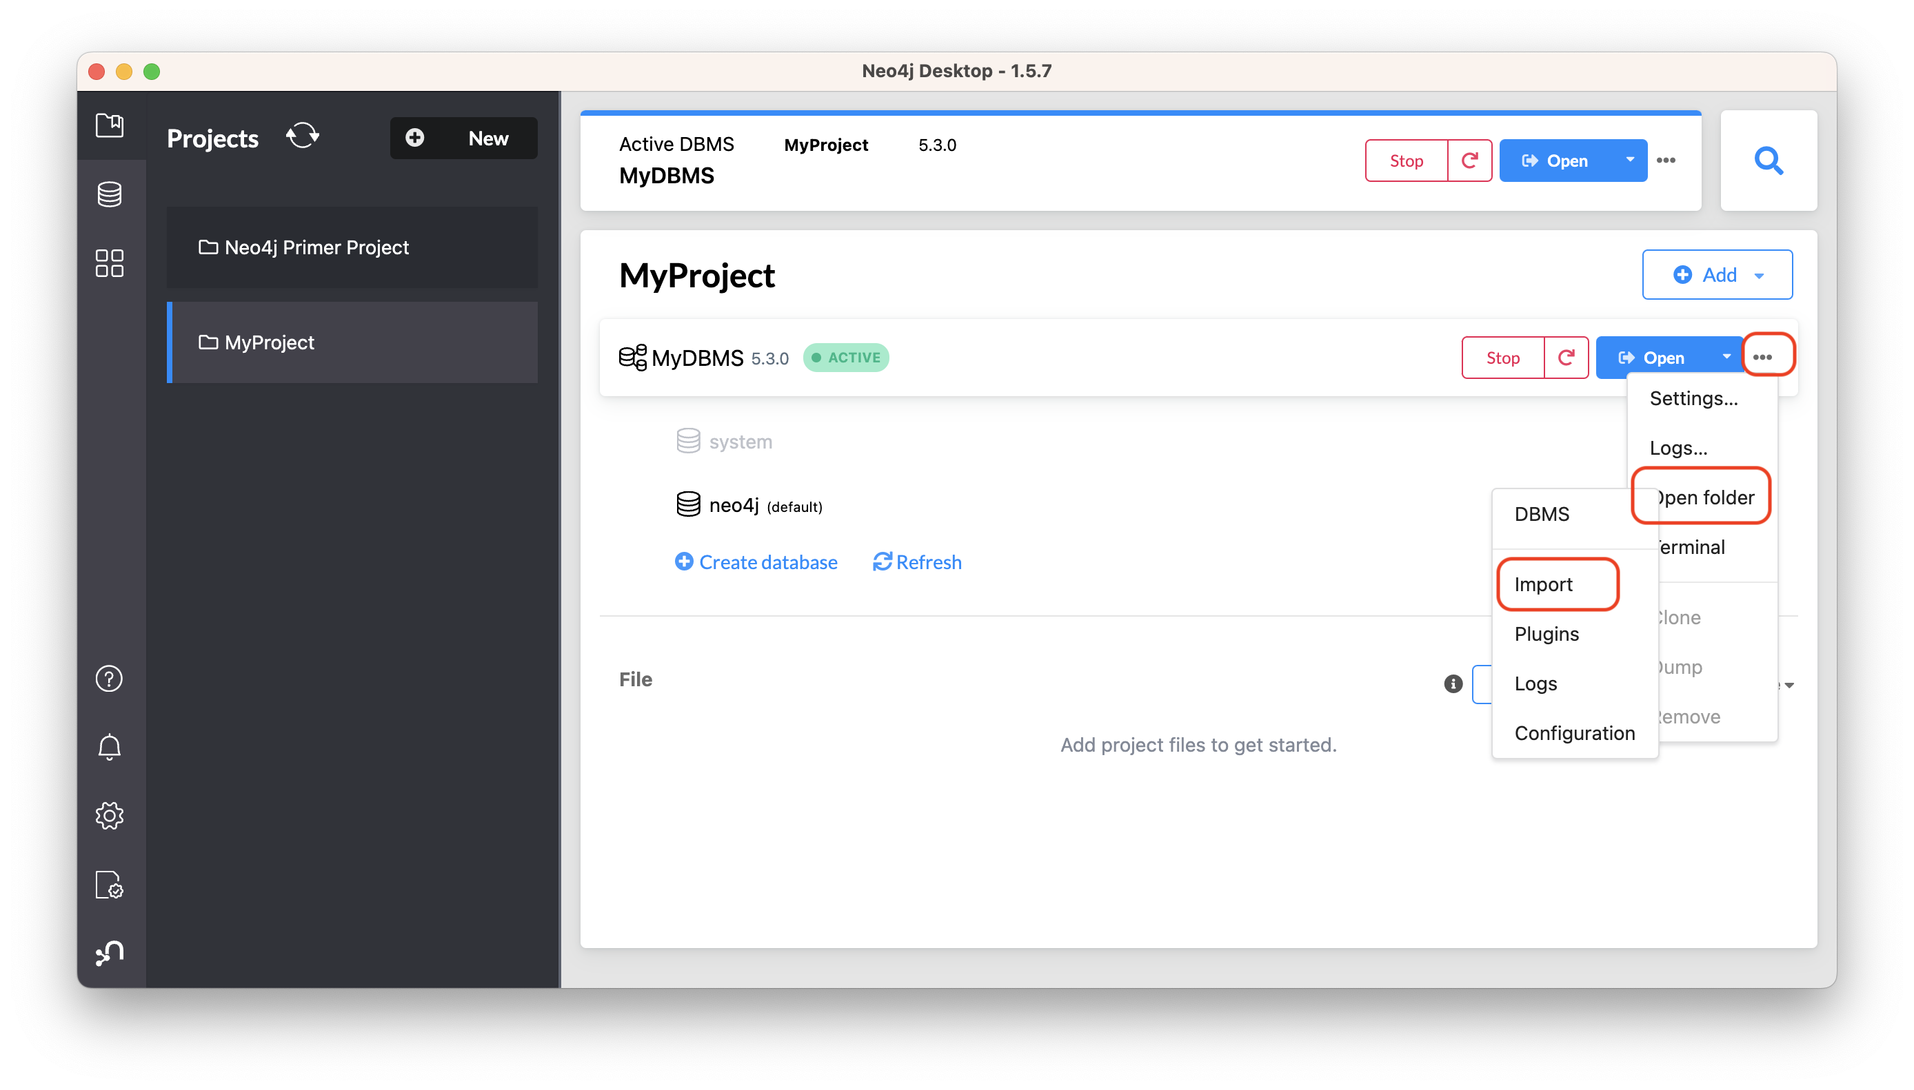Click the system database icon
1914x1090 pixels.
coord(685,441)
